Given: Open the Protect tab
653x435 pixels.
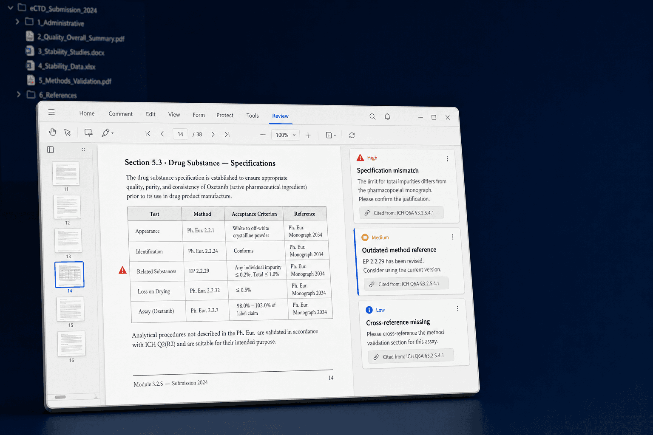Looking at the screenshot, I should pos(225,115).
